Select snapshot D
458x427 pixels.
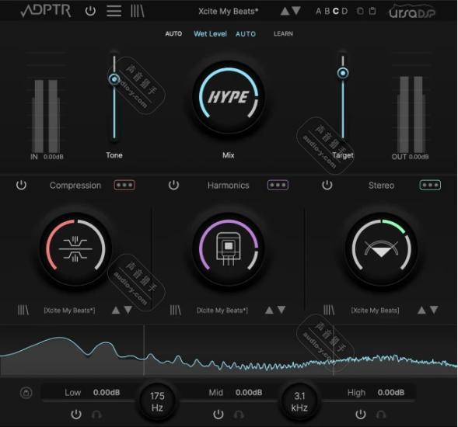(344, 11)
